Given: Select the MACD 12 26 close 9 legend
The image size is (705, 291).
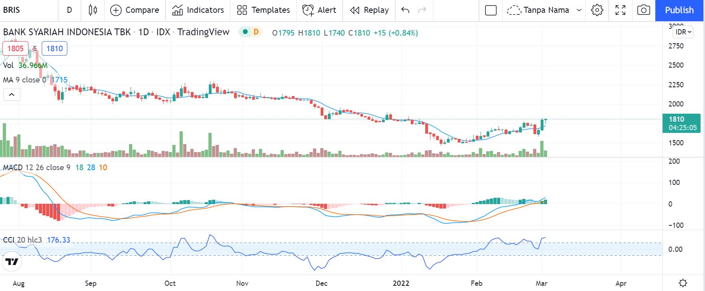Looking at the screenshot, I should pos(37,167).
